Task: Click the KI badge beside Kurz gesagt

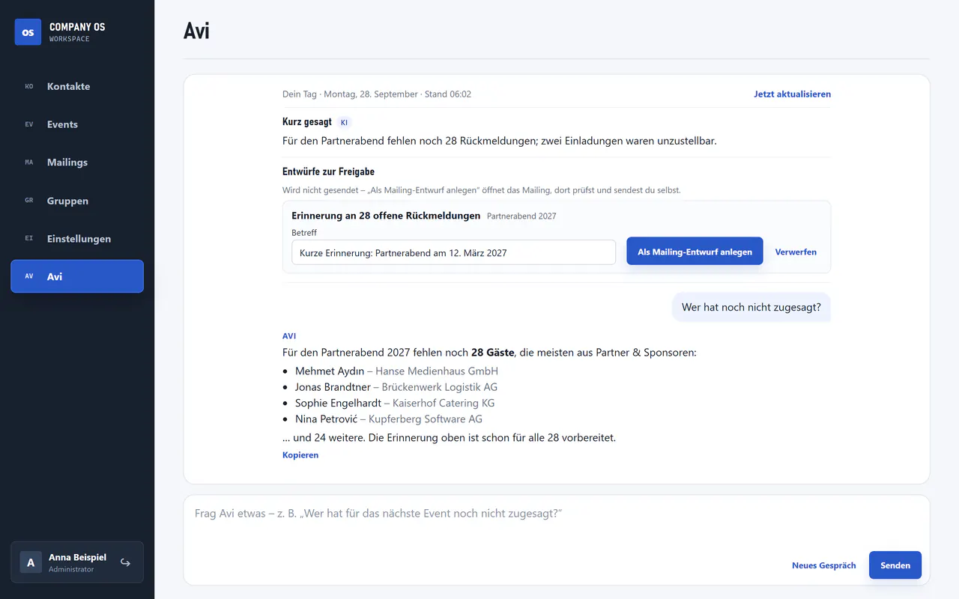Action: 344,122
